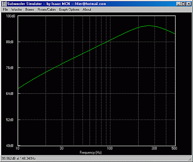Open the About menu

tap(87, 10)
